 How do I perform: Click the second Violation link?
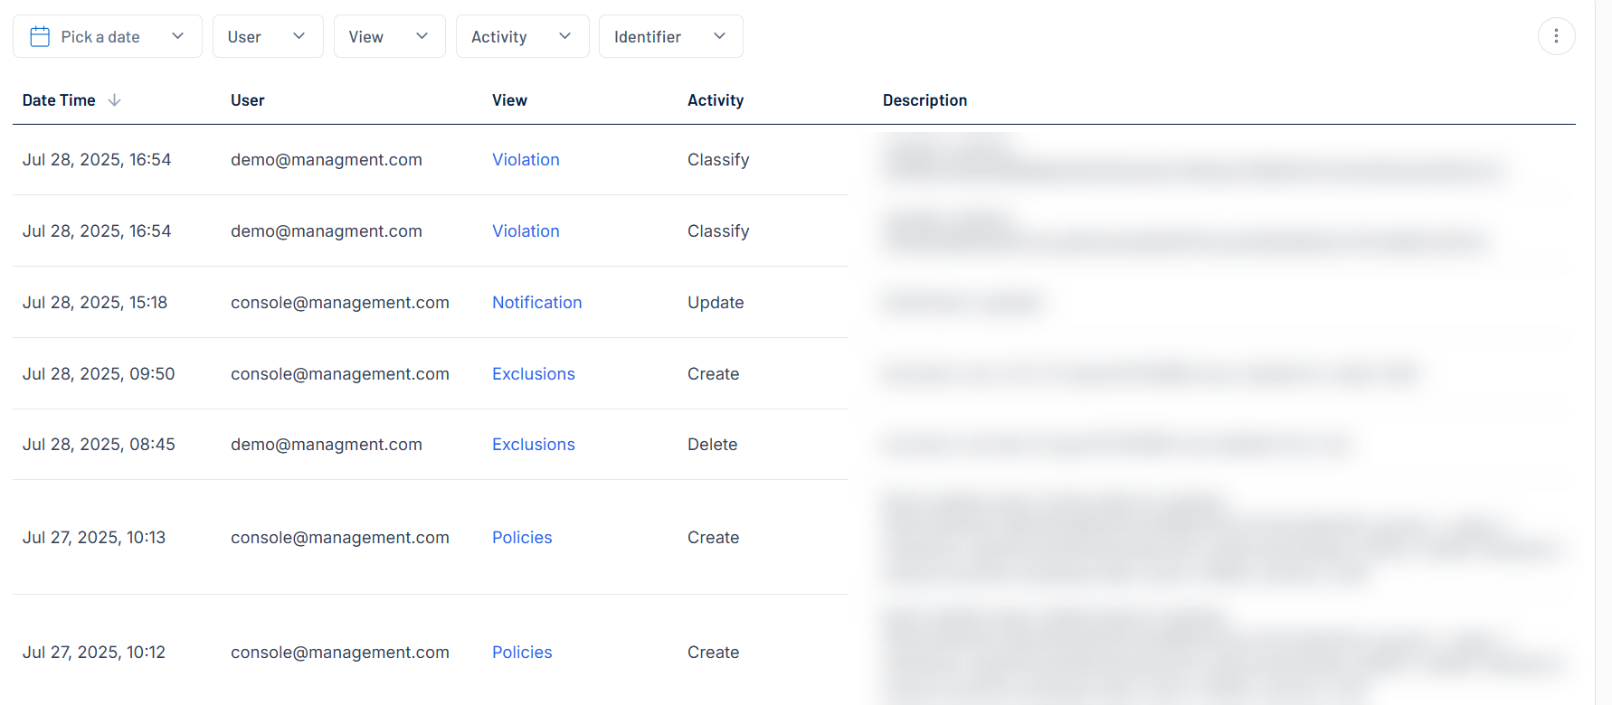pyautogui.click(x=526, y=231)
